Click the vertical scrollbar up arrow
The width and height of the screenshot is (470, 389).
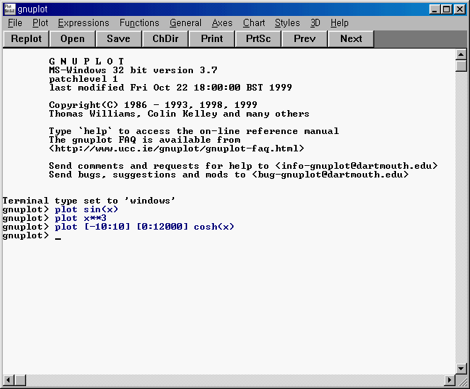[x=461, y=55]
